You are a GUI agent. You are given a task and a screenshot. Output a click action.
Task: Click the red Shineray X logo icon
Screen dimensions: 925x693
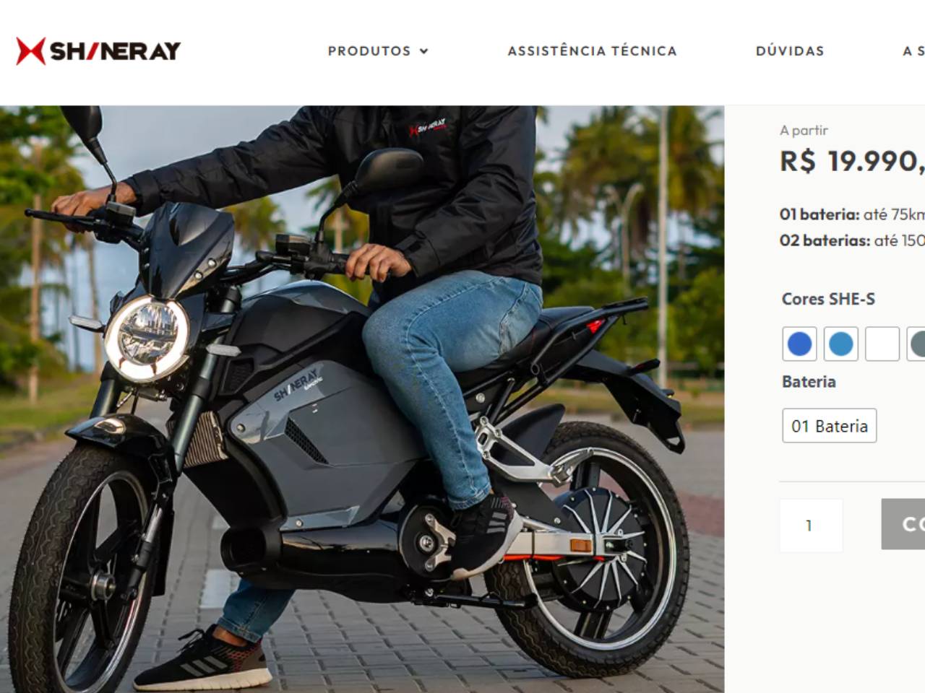pos(30,51)
